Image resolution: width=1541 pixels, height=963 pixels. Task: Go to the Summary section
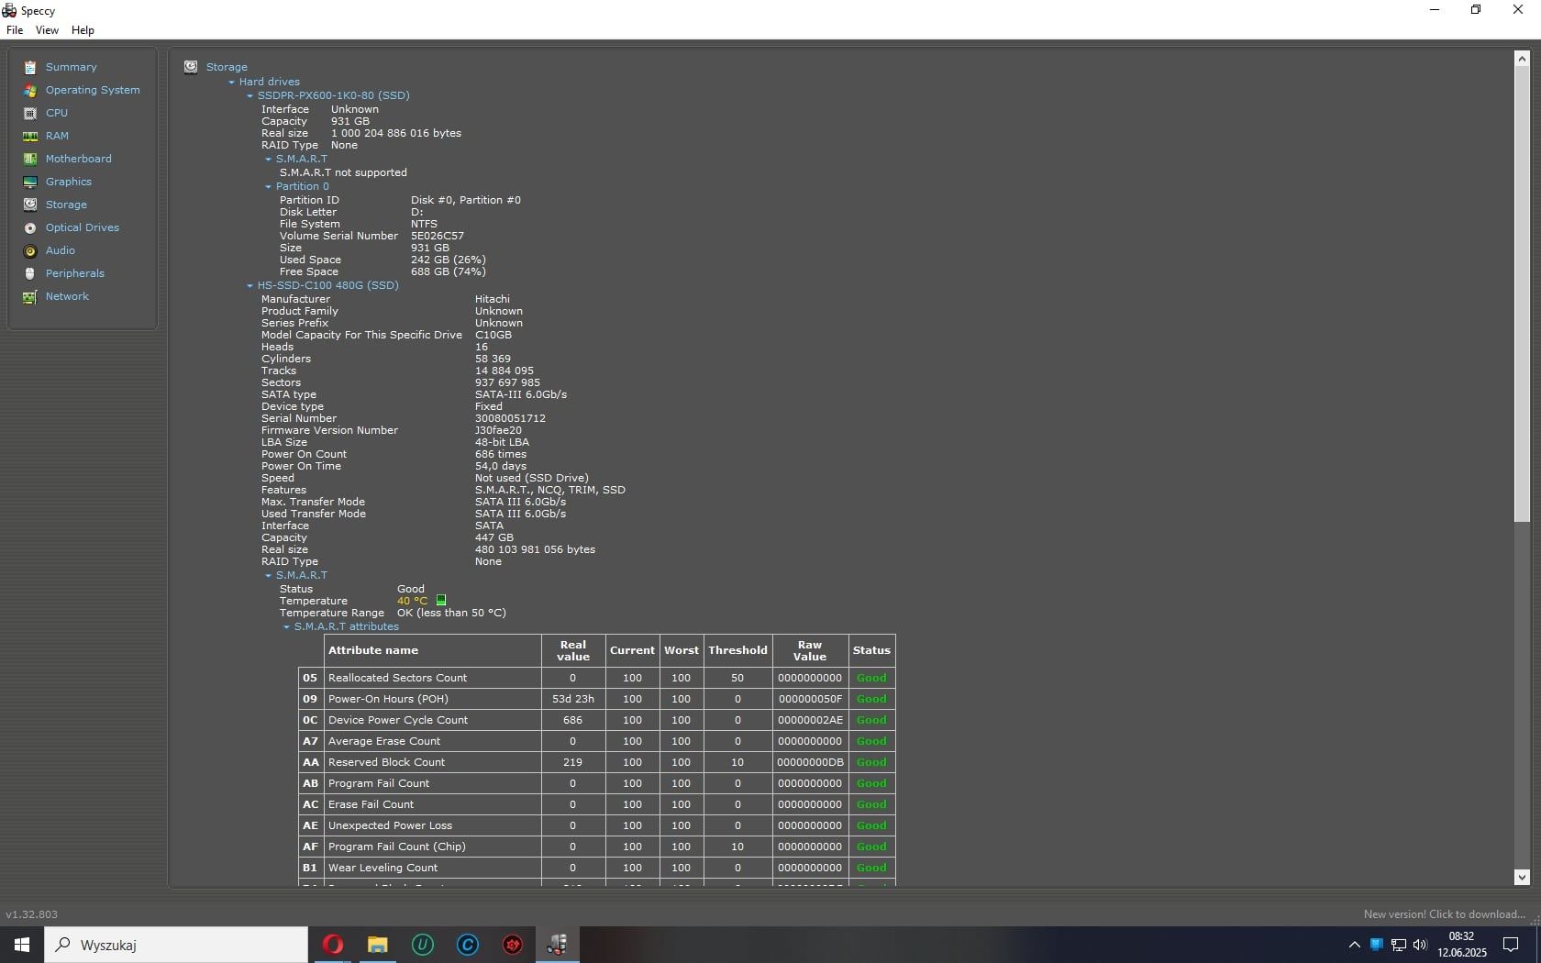click(x=71, y=67)
